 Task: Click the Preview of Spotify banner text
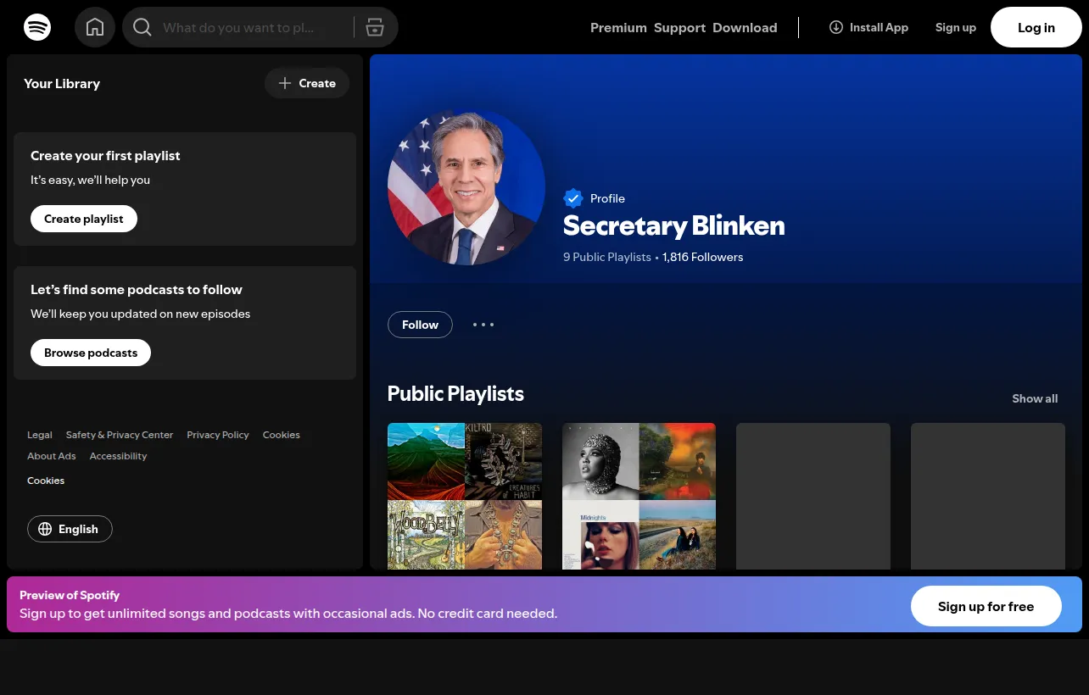(70, 595)
